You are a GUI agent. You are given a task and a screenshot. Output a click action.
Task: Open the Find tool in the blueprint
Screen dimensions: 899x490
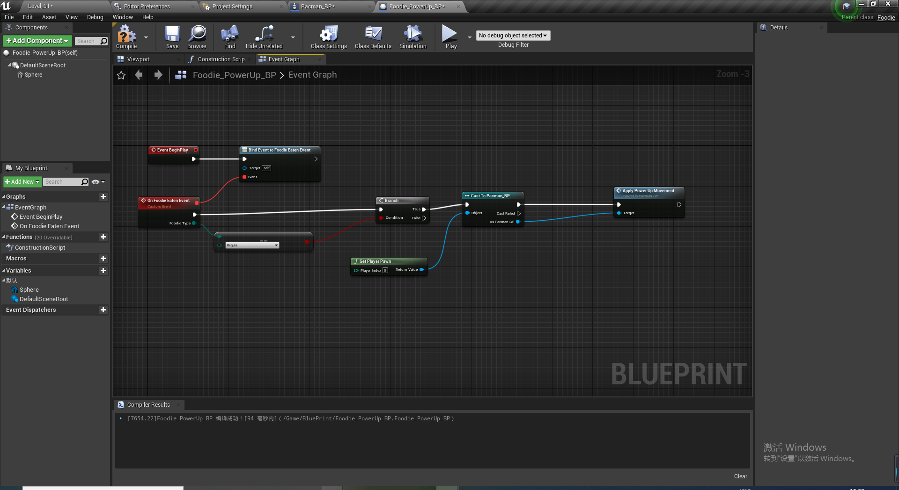229,37
